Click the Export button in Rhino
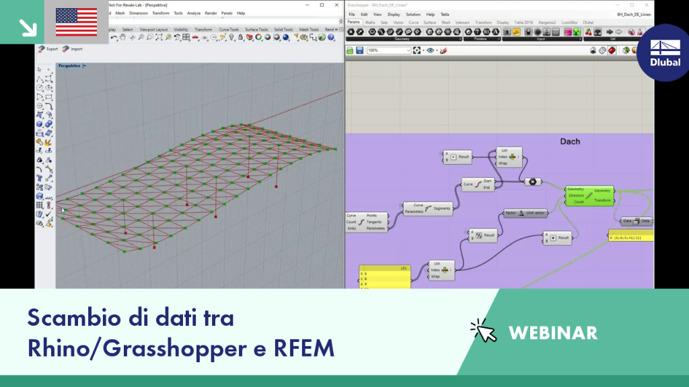The image size is (689, 387). pos(48,49)
